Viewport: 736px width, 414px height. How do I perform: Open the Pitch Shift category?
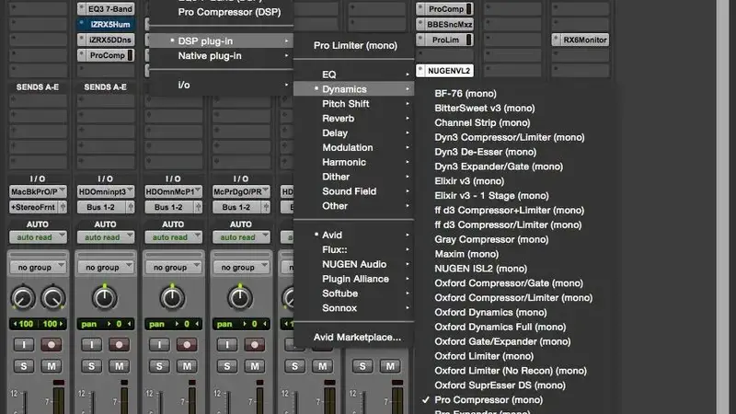click(x=354, y=104)
